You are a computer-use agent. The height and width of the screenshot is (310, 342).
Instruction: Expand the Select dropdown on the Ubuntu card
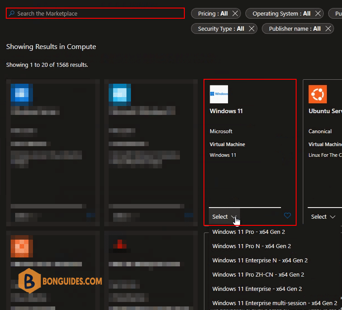(x=323, y=216)
